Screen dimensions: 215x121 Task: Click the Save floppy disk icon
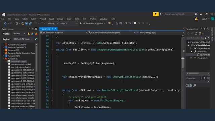pyautogui.click(x=27, y=24)
